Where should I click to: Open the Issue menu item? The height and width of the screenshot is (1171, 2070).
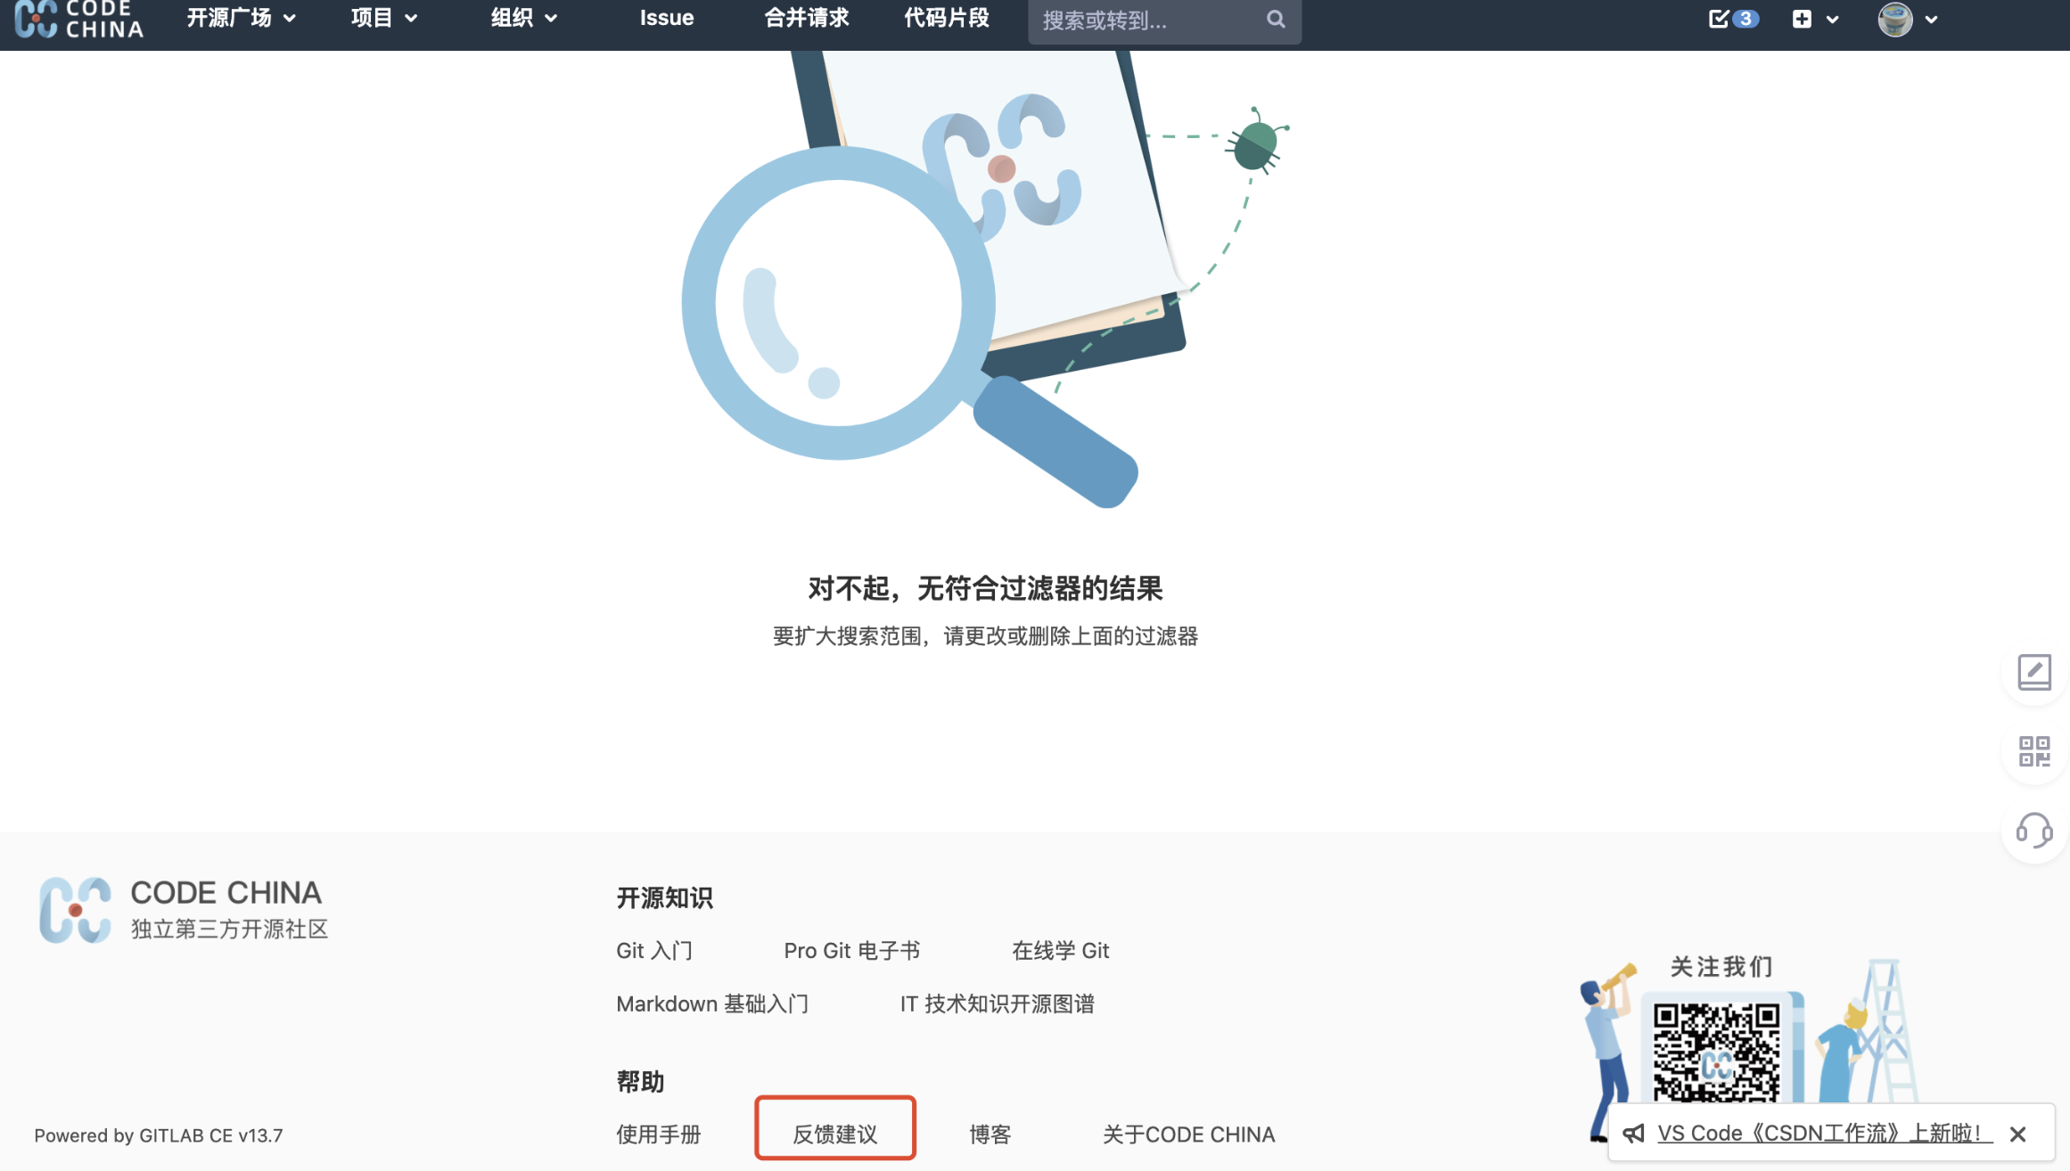666,18
